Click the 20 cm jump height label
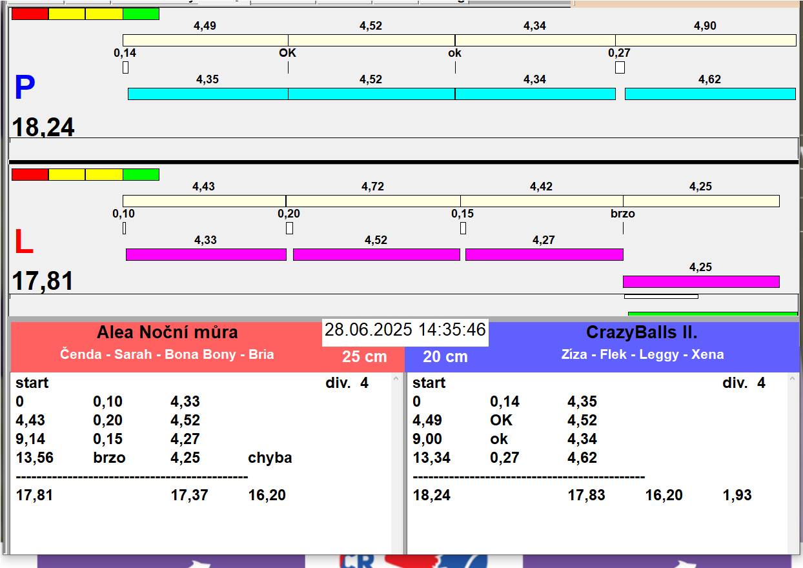 [x=445, y=356]
